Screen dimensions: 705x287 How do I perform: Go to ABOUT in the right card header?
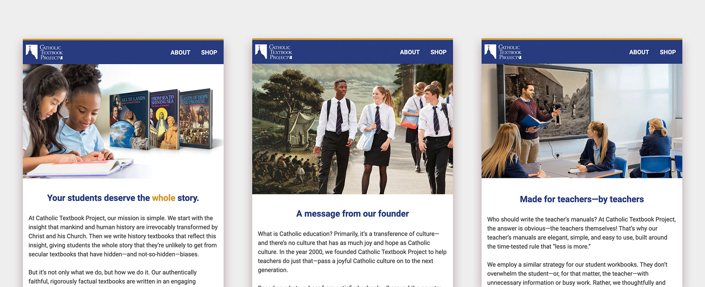pyautogui.click(x=639, y=52)
